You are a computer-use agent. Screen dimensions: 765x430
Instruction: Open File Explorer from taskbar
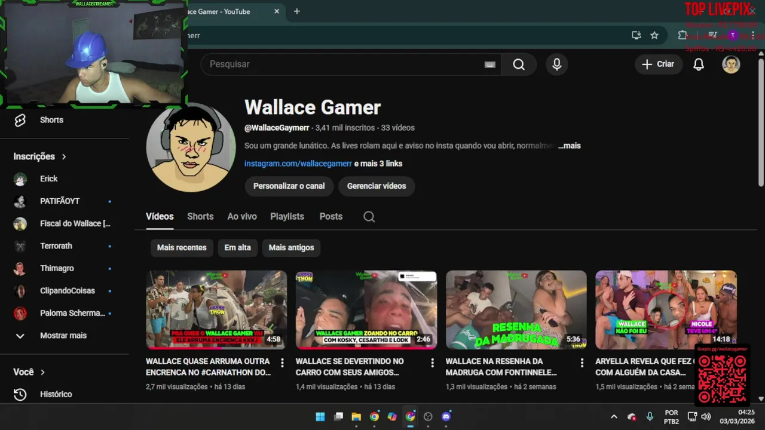click(x=356, y=417)
